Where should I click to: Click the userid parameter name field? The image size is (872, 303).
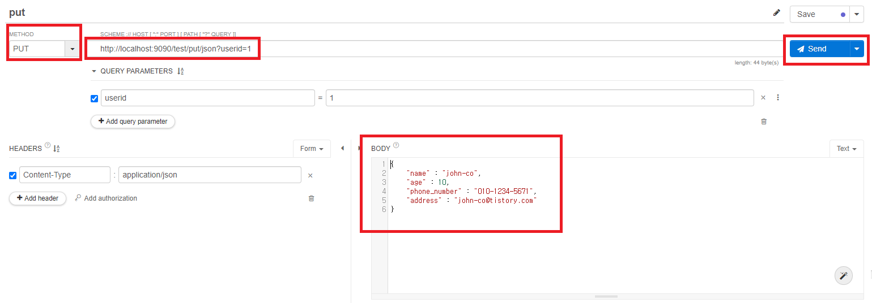tap(208, 98)
